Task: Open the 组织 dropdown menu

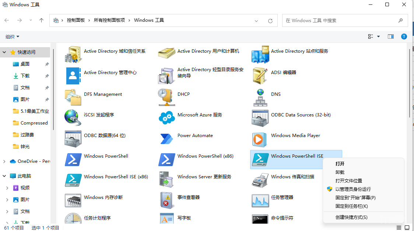Action: click(x=13, y=36)
